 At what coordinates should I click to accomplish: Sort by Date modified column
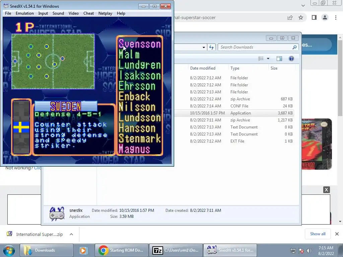(x=203, y=68)
